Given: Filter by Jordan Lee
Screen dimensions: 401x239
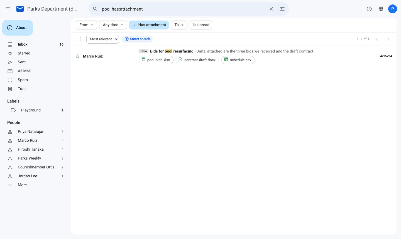Looking at the screenshot, I should [36, 176].
